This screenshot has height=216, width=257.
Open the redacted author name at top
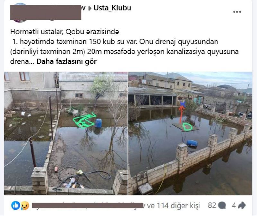coord(46,13)
